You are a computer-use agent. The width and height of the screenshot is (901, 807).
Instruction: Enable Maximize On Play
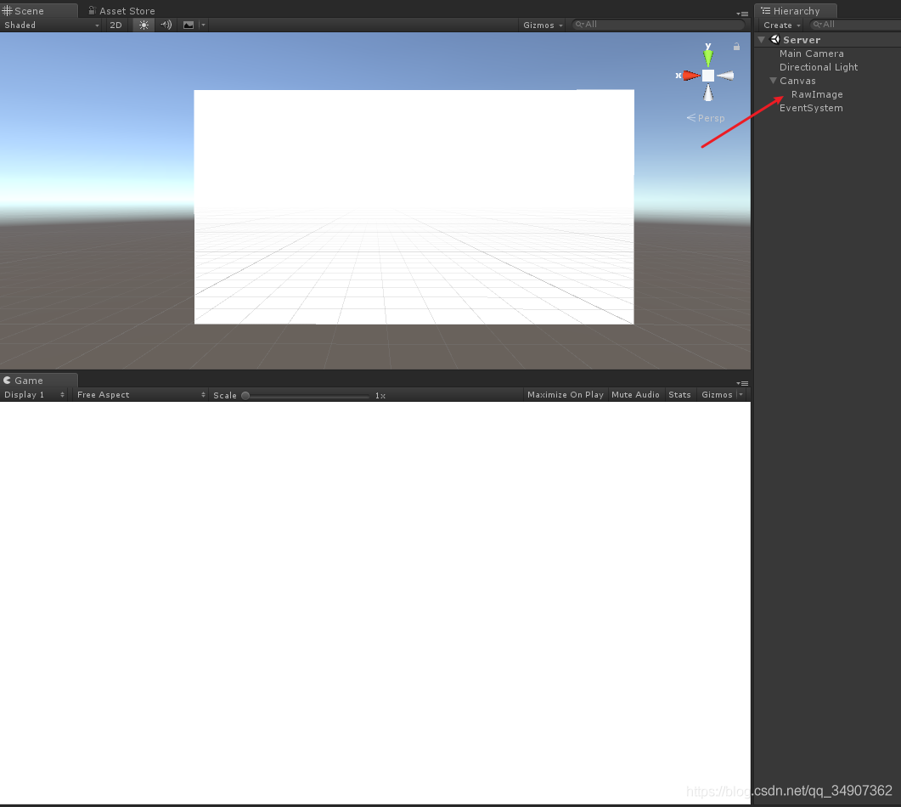(x=565, y=395)
